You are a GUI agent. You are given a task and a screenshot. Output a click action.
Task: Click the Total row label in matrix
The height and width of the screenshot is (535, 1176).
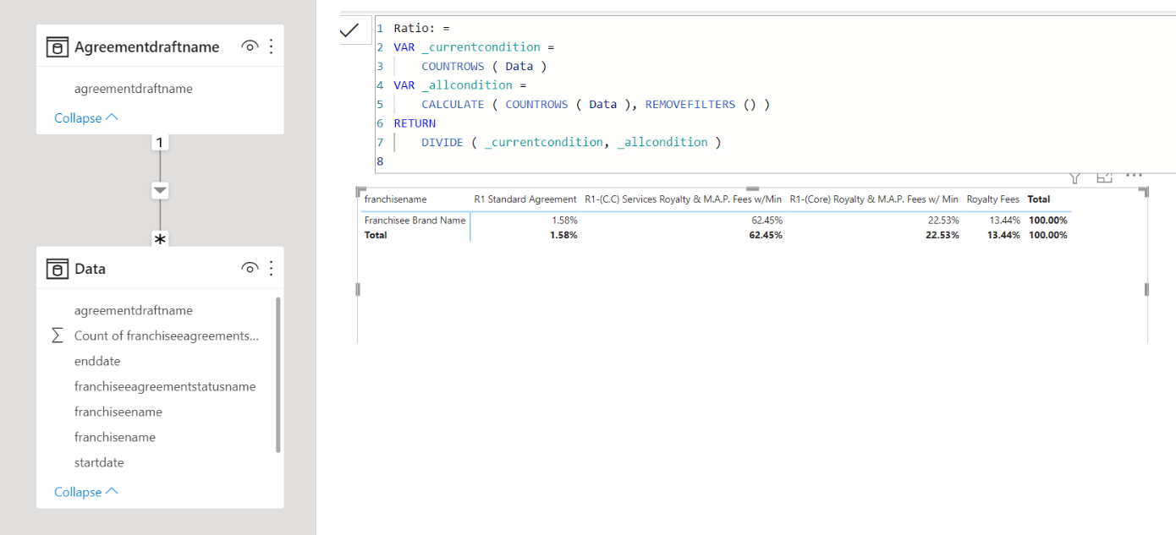(376, 235)
